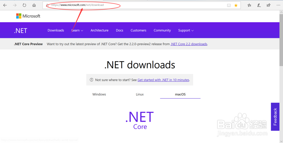Click the vertical scrollbar thumb

pyautogui.click(x=281, y=40)
